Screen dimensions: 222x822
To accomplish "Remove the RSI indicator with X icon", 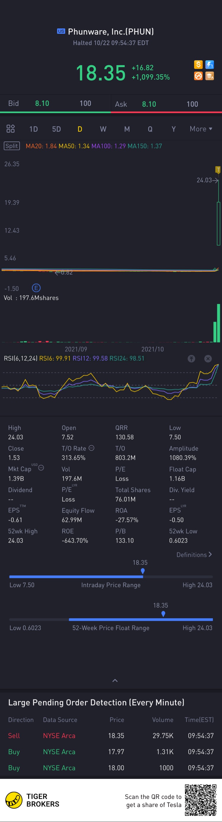I will click(207, 359).
